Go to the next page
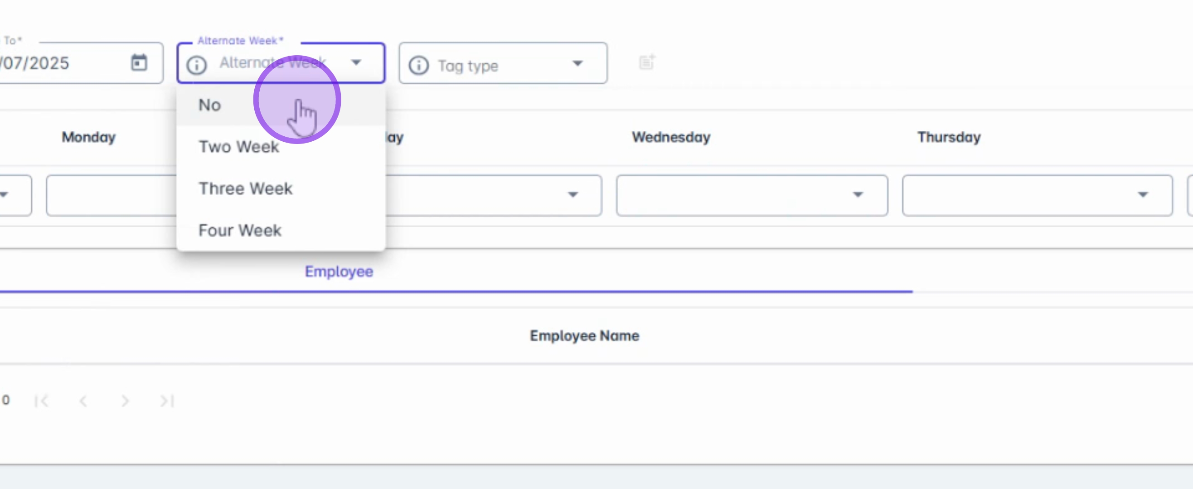 point(125,401)
